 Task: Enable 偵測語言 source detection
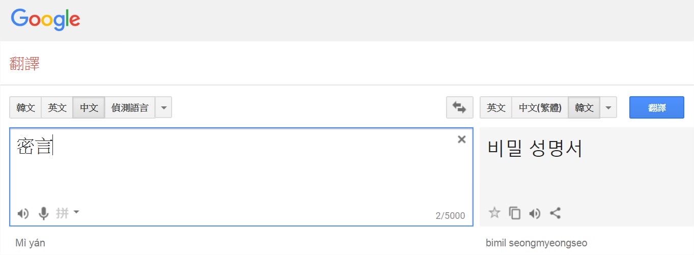click(130, 107)
